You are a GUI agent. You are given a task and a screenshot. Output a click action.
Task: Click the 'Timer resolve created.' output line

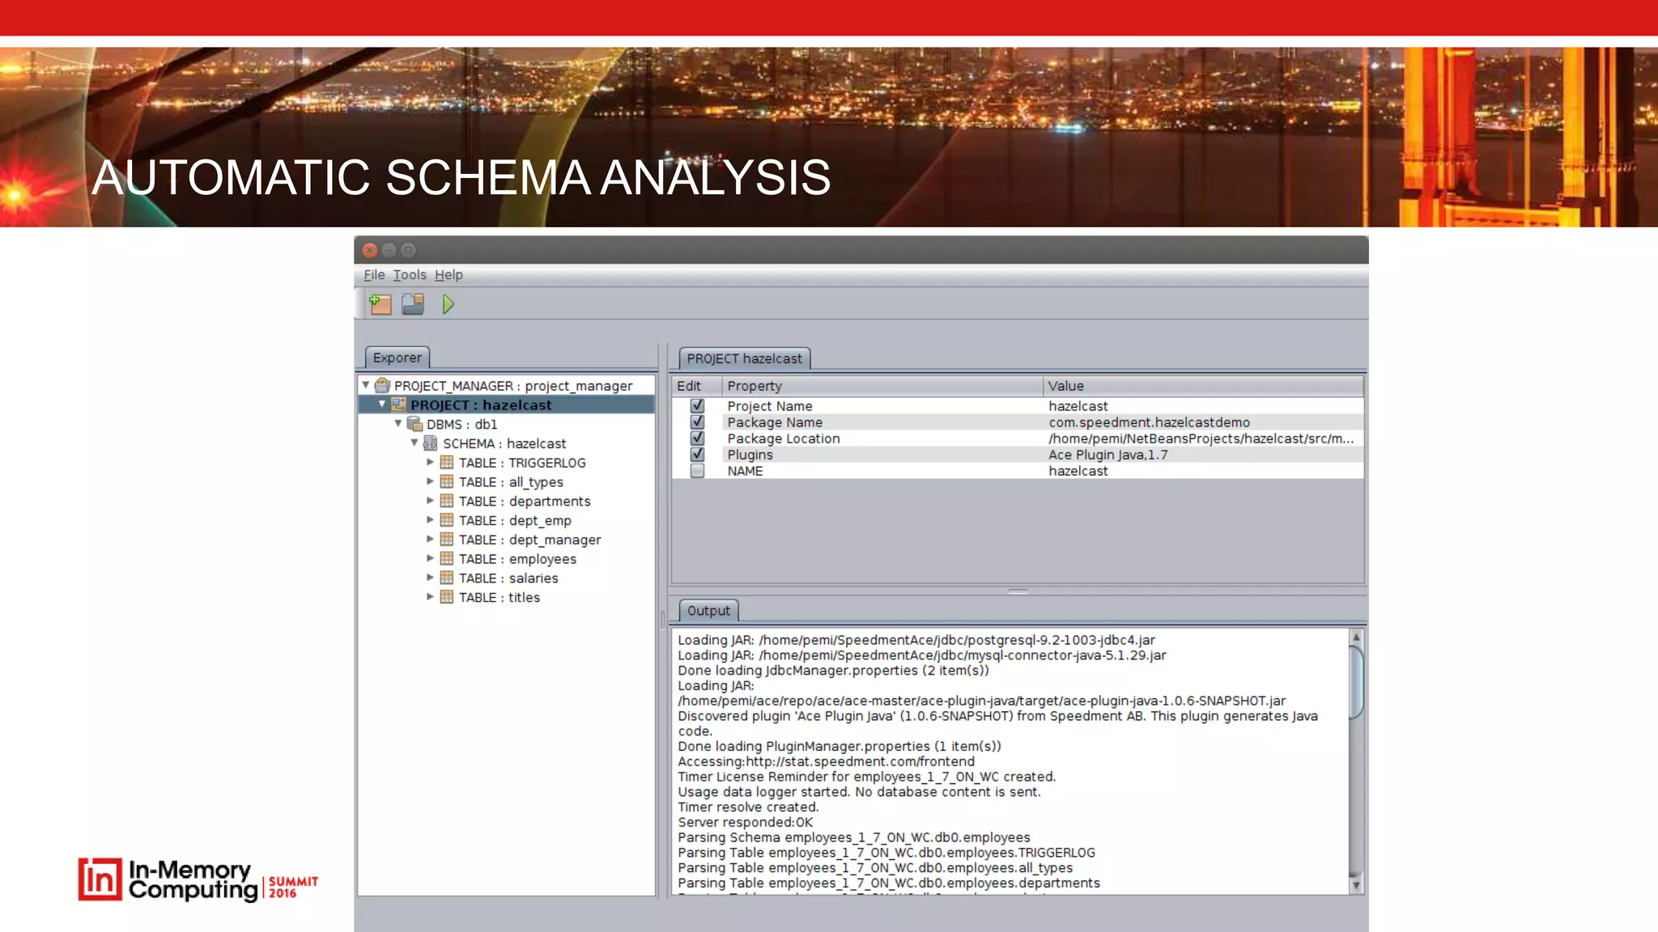(748, 807)
